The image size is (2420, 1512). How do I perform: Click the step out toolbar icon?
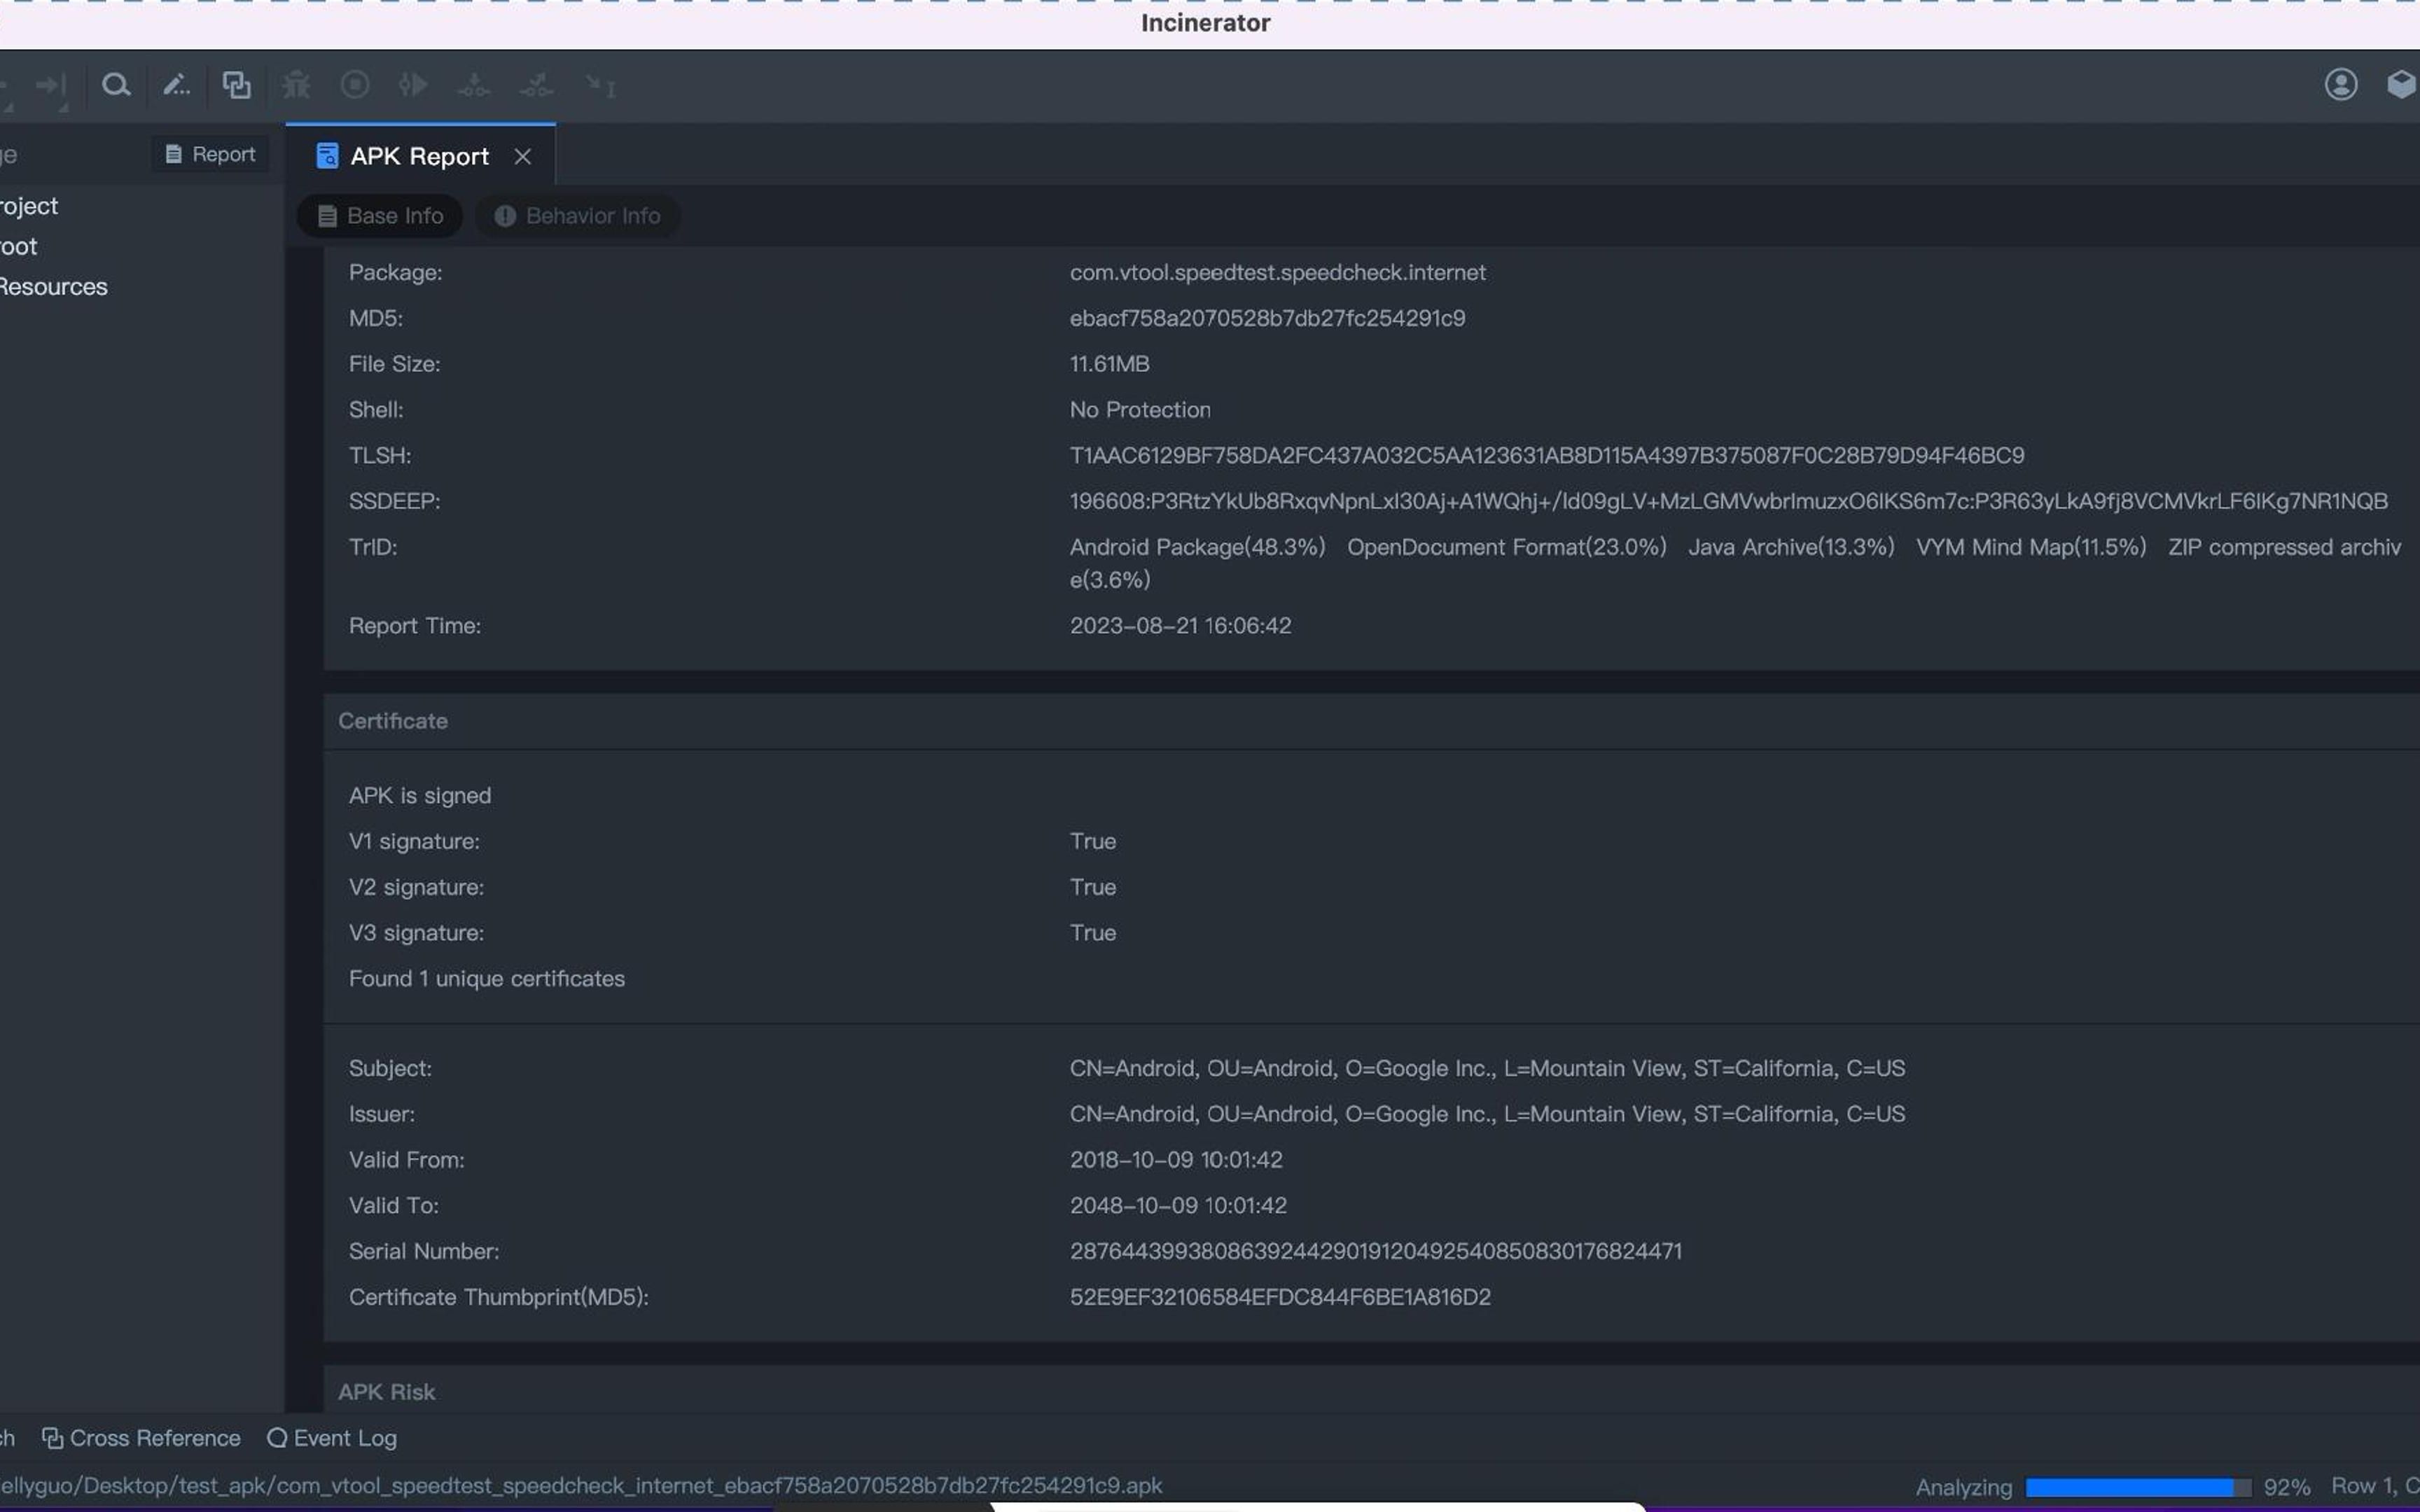point(536,85)
